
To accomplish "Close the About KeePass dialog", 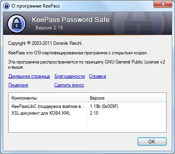I will tap(163, 4).
